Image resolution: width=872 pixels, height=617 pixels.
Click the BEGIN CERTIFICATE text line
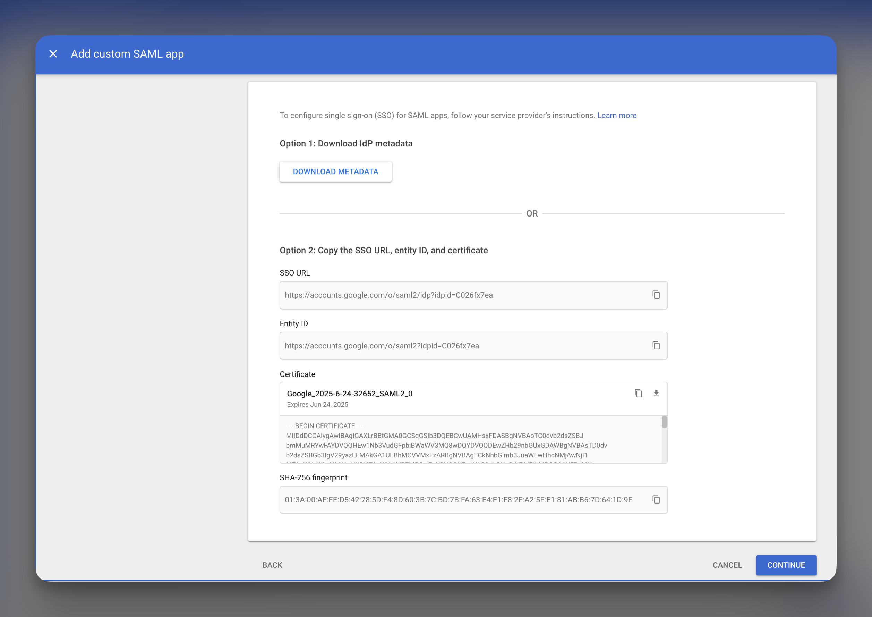click(x=325, y=426)
